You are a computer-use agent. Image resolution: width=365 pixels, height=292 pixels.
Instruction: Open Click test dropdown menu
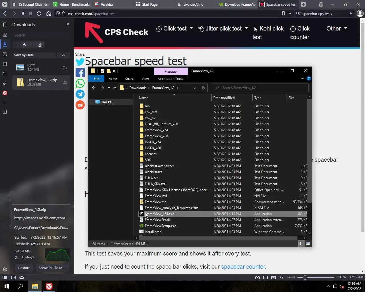(x=175, y=29)
